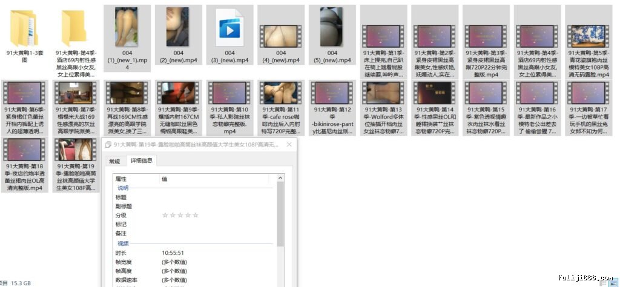Select the 91大黄鸭-第9季 video file

point(179,108)
